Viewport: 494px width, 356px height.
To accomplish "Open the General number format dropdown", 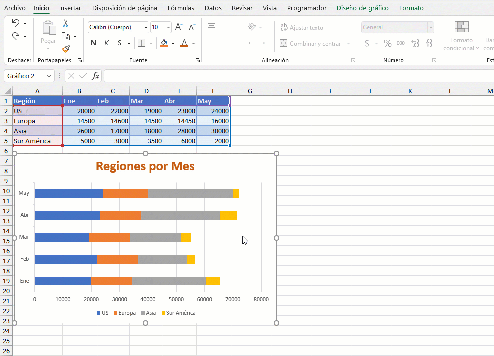I will tap(430, 27).
